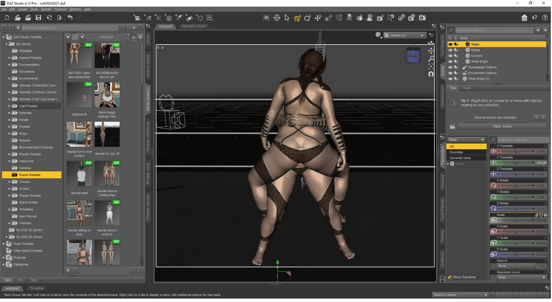Show next tip with right arrow button
This screenshot has width=552, height=302.
coord(543,117)
